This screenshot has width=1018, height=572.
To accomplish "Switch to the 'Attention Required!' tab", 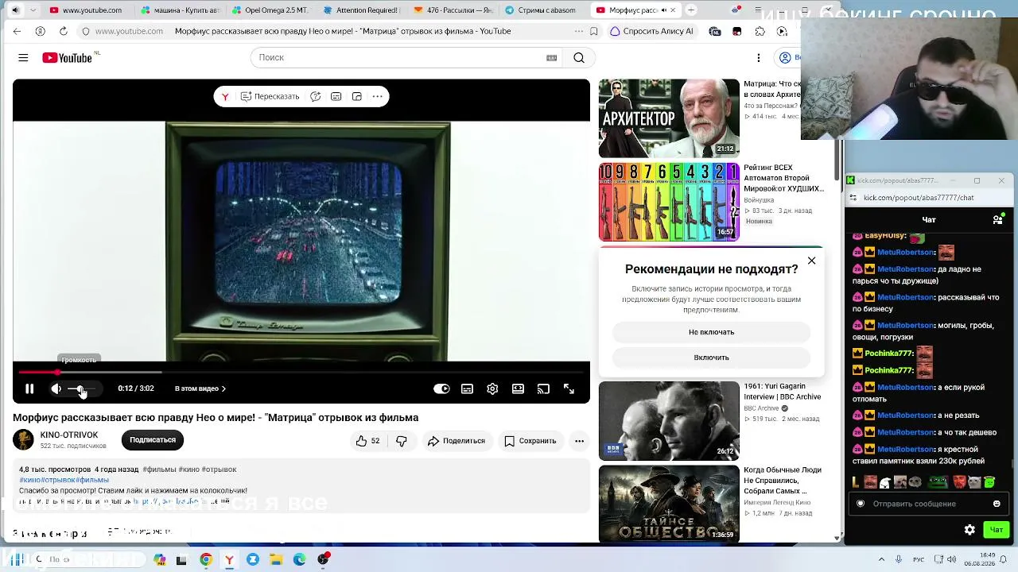I will pos(361,10).
